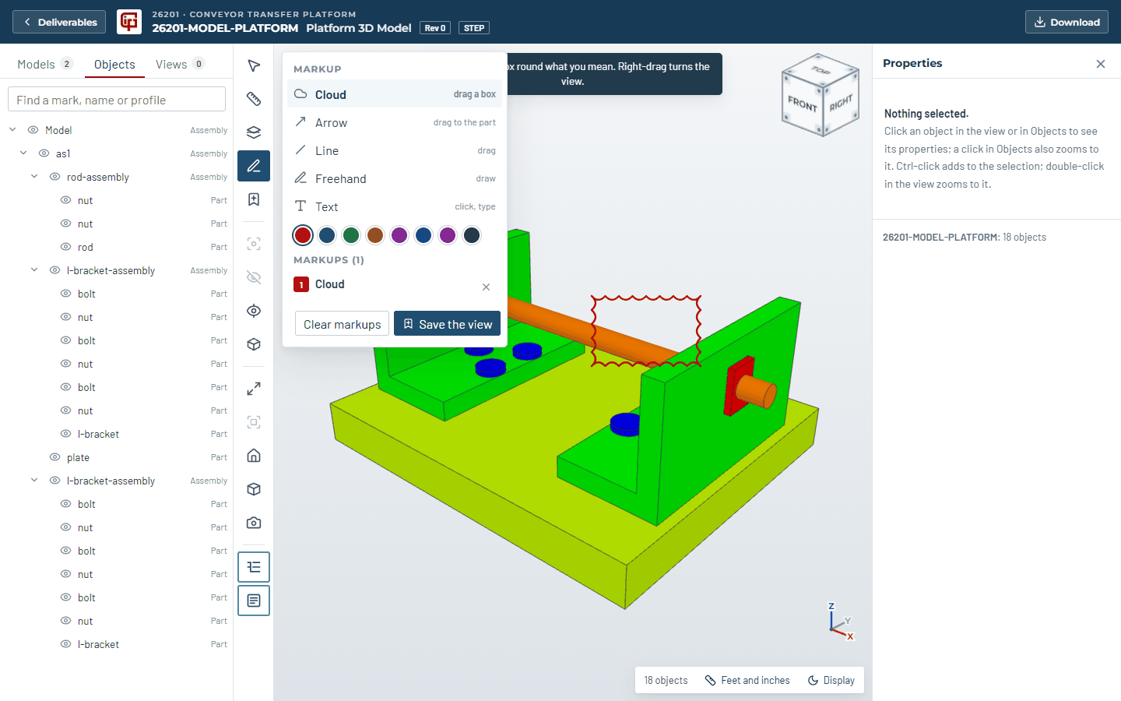Choose the Freehand markup tool
The height and width of the screenshot is (701, 1121).
[395, 178]
